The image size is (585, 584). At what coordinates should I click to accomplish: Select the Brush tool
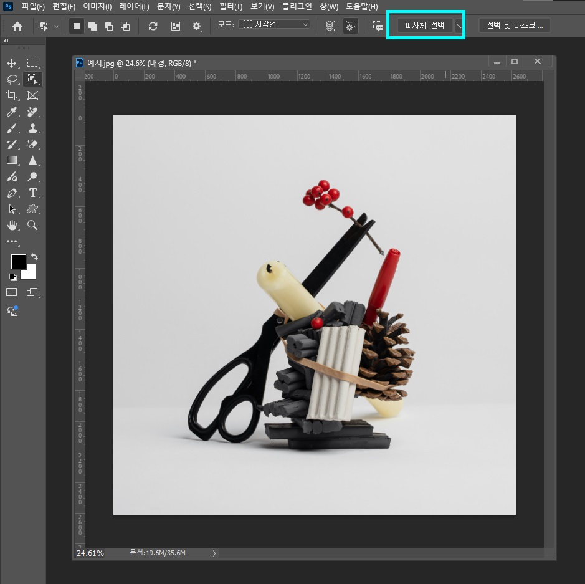pos(12,128)
